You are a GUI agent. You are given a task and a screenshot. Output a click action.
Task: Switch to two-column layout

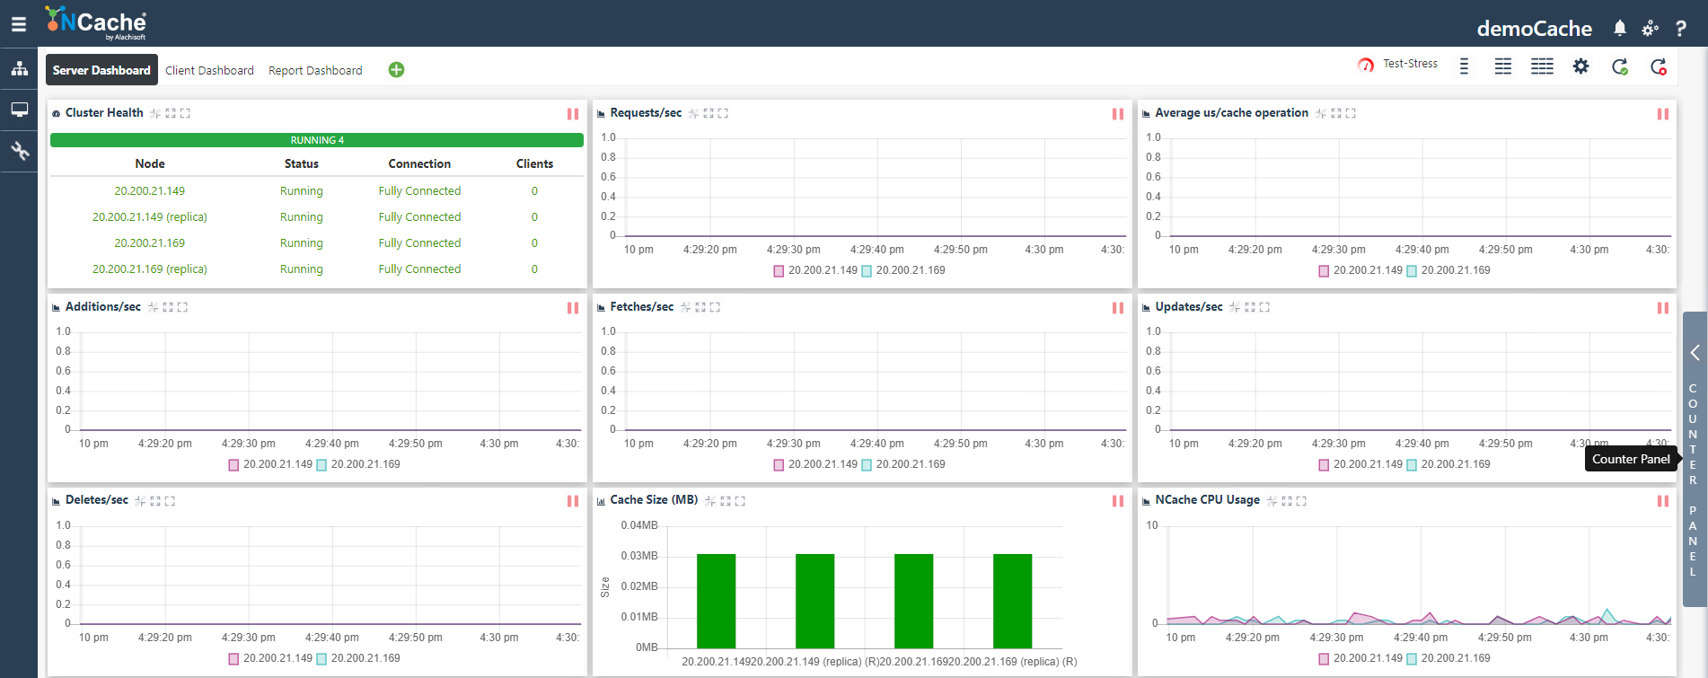click(x=1502, y=66)
